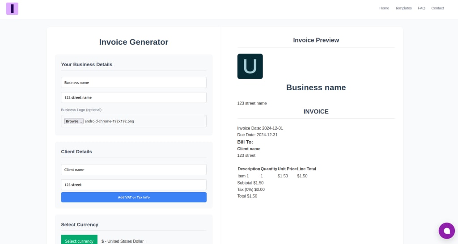Click the uploaded filename android-chrome-192x192.png

coord(109,121)
